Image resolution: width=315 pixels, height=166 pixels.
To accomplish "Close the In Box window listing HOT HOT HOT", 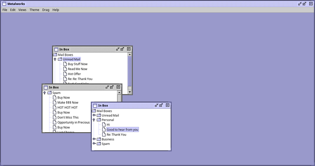I will pos(118,87).
